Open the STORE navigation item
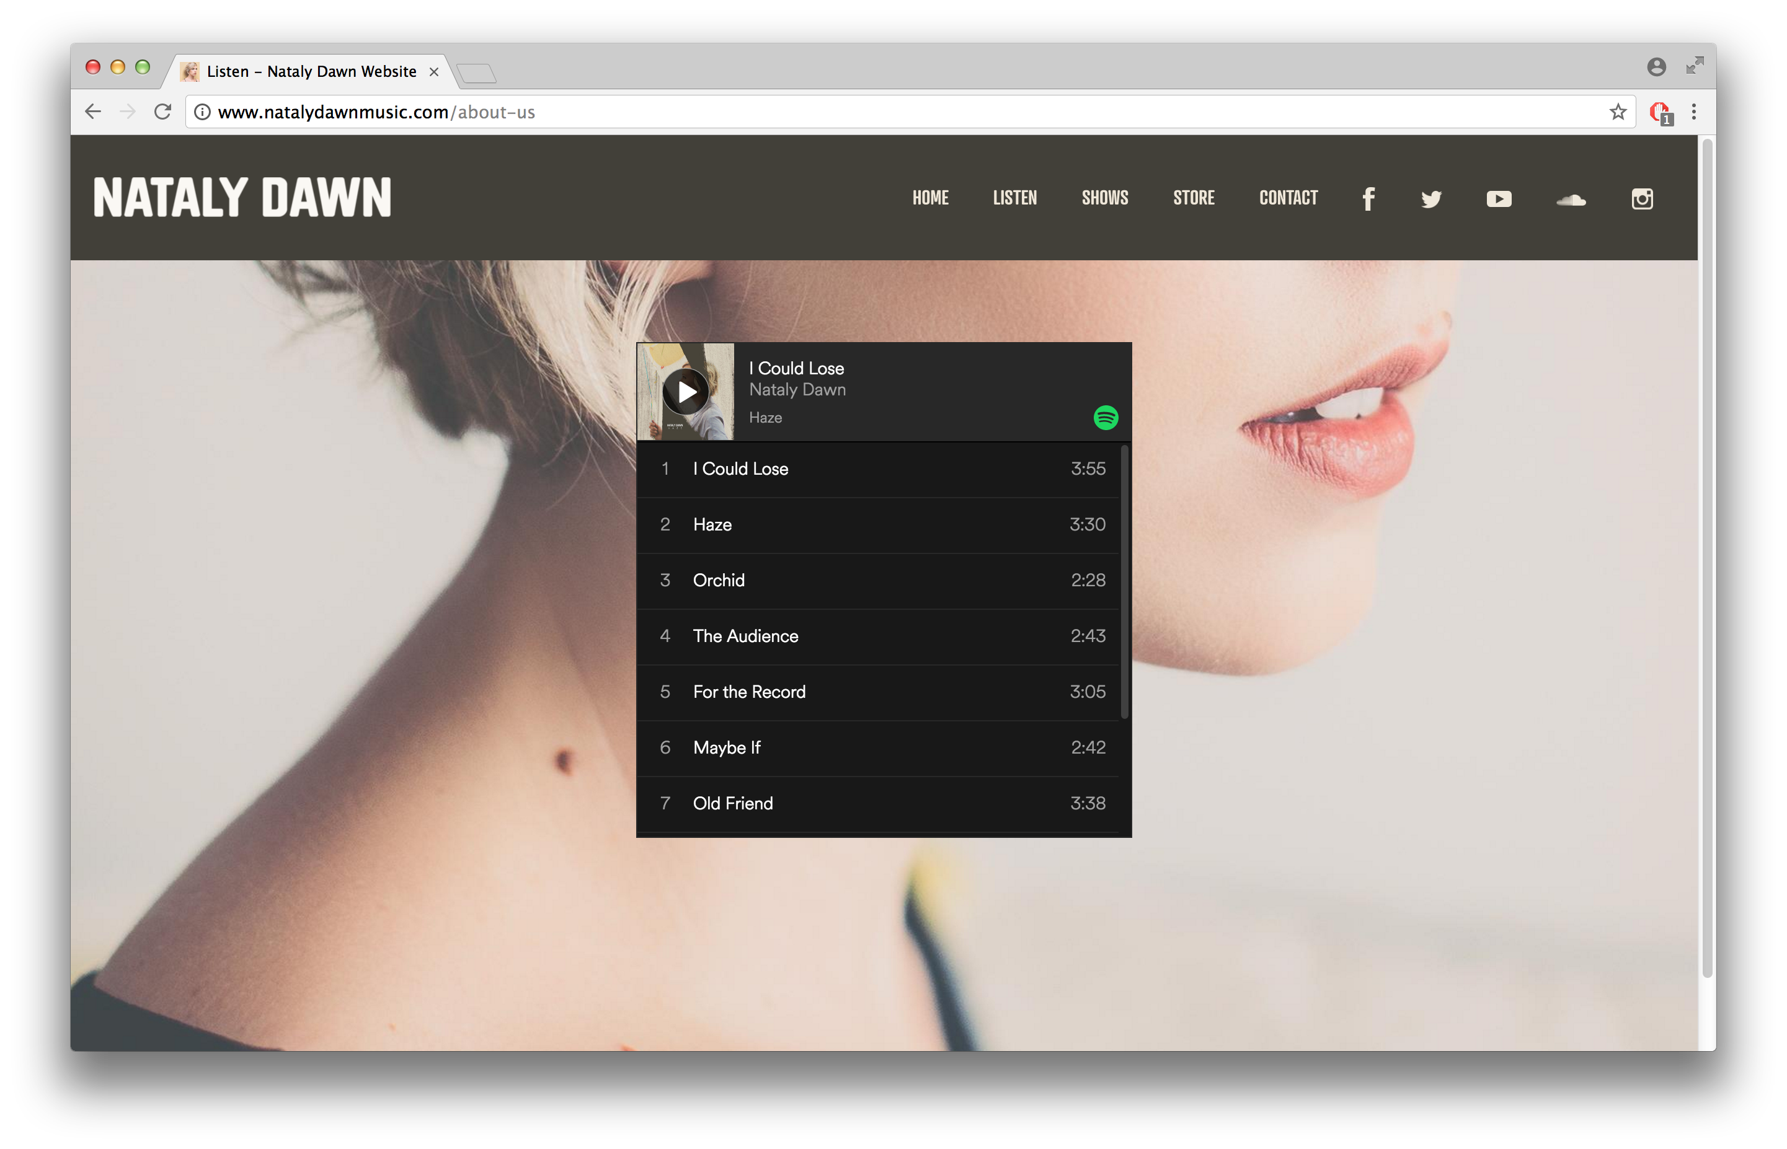Image resolution: width=1787 pixels, height=1149 pixels. (x=1194, y=198)
